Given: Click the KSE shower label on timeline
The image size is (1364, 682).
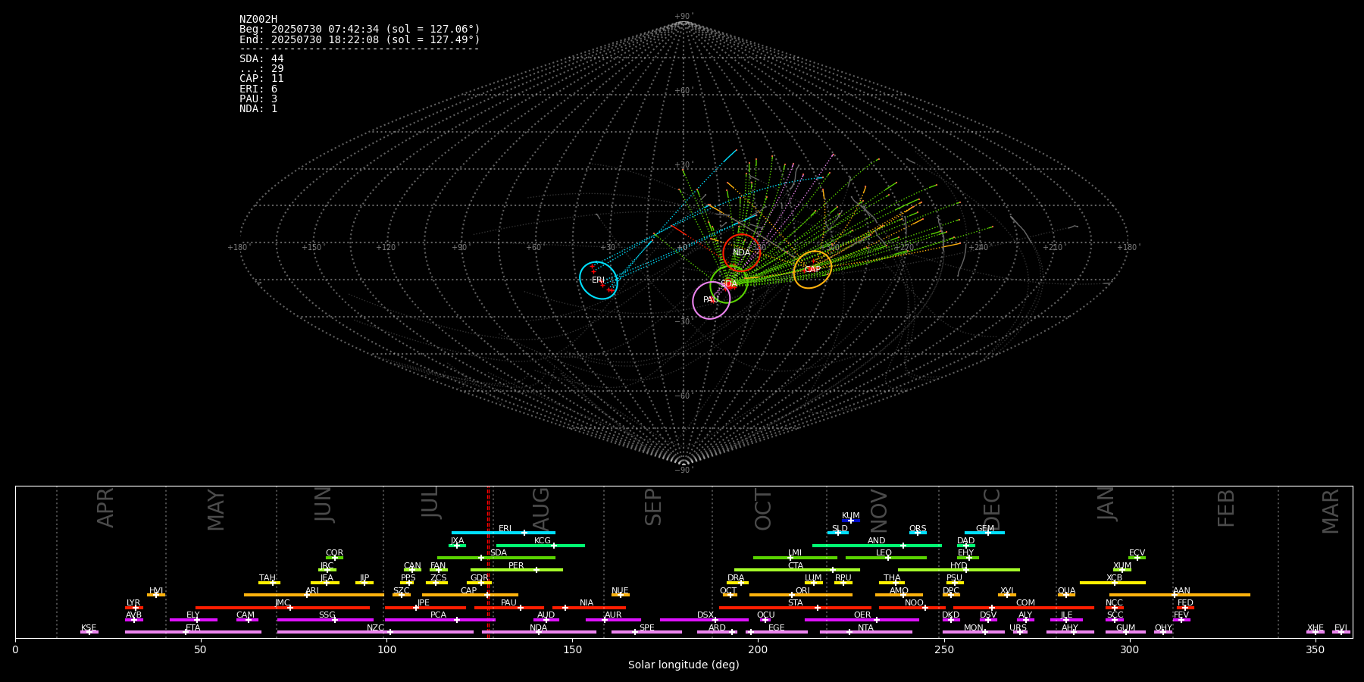Looking at the screenshot, I should click(x=89, y=628).
